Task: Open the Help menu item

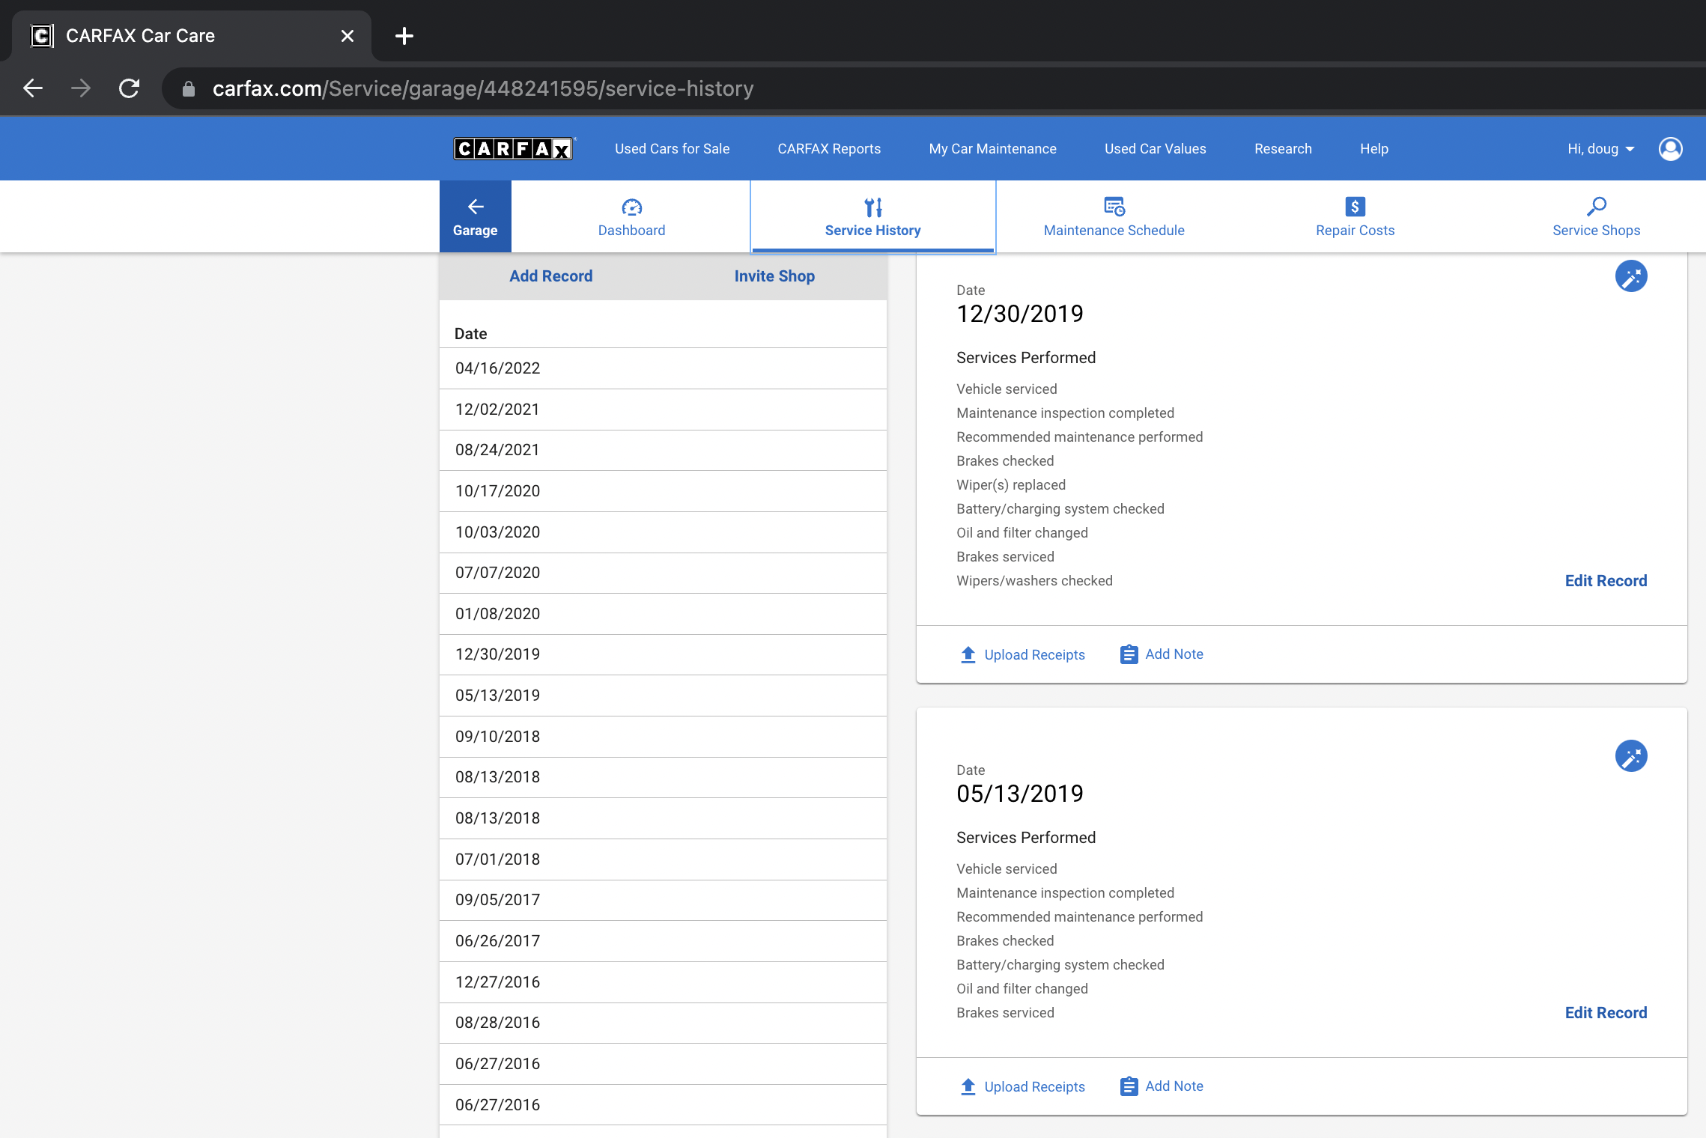Action: pyautogui.click(x=1373, y=149)
